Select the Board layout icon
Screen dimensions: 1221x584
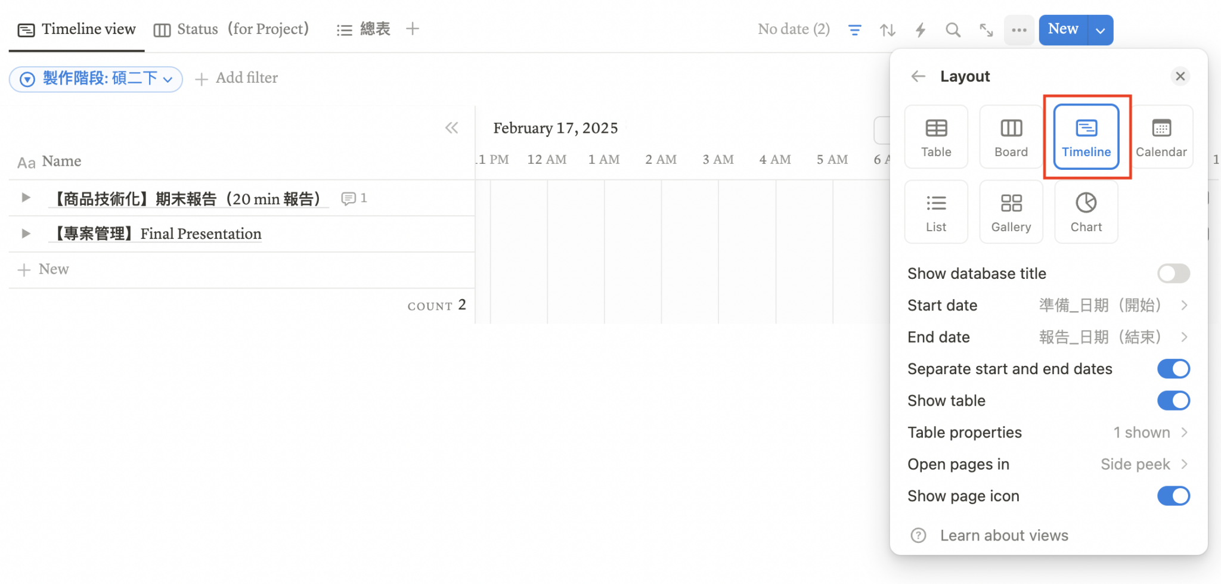(x=1011, y=136)
